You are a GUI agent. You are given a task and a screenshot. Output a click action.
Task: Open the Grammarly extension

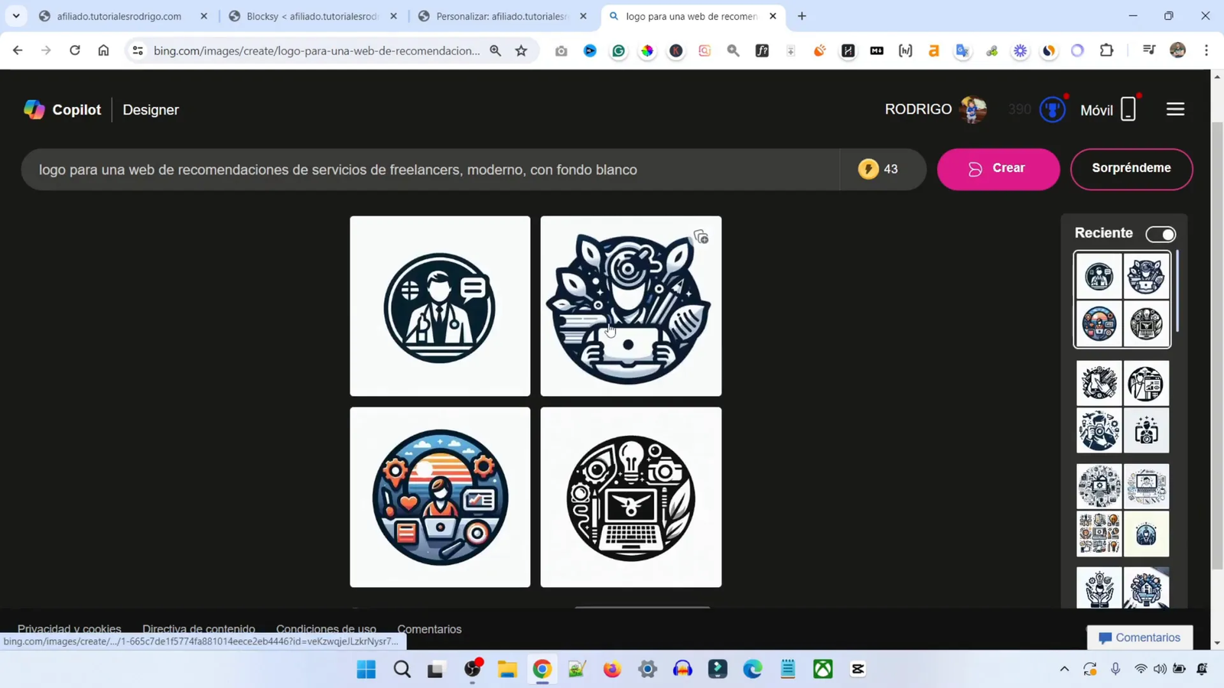[618, 50]
